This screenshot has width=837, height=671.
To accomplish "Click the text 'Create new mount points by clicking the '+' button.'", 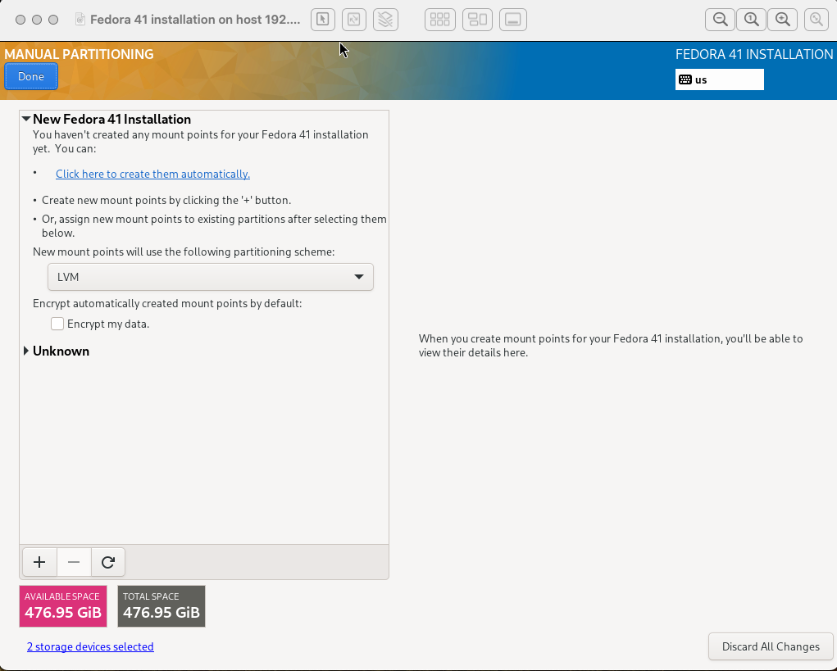I will pyautogui.click(x=166, y=201).
